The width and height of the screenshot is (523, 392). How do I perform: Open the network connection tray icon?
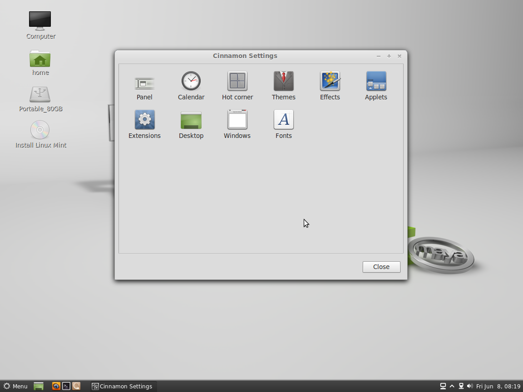click(461, 386)
